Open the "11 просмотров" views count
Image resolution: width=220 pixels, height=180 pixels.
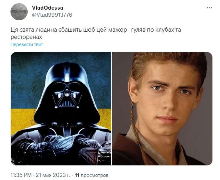pos(92,175)
